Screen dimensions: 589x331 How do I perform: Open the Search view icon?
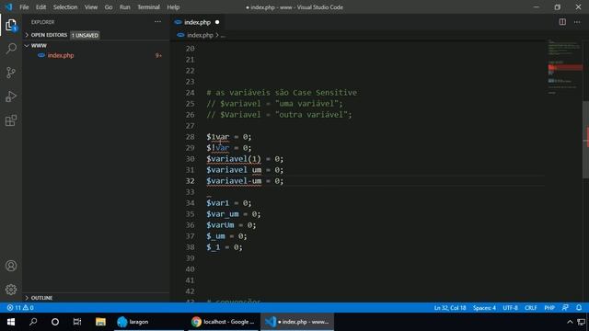click(11, 49)
